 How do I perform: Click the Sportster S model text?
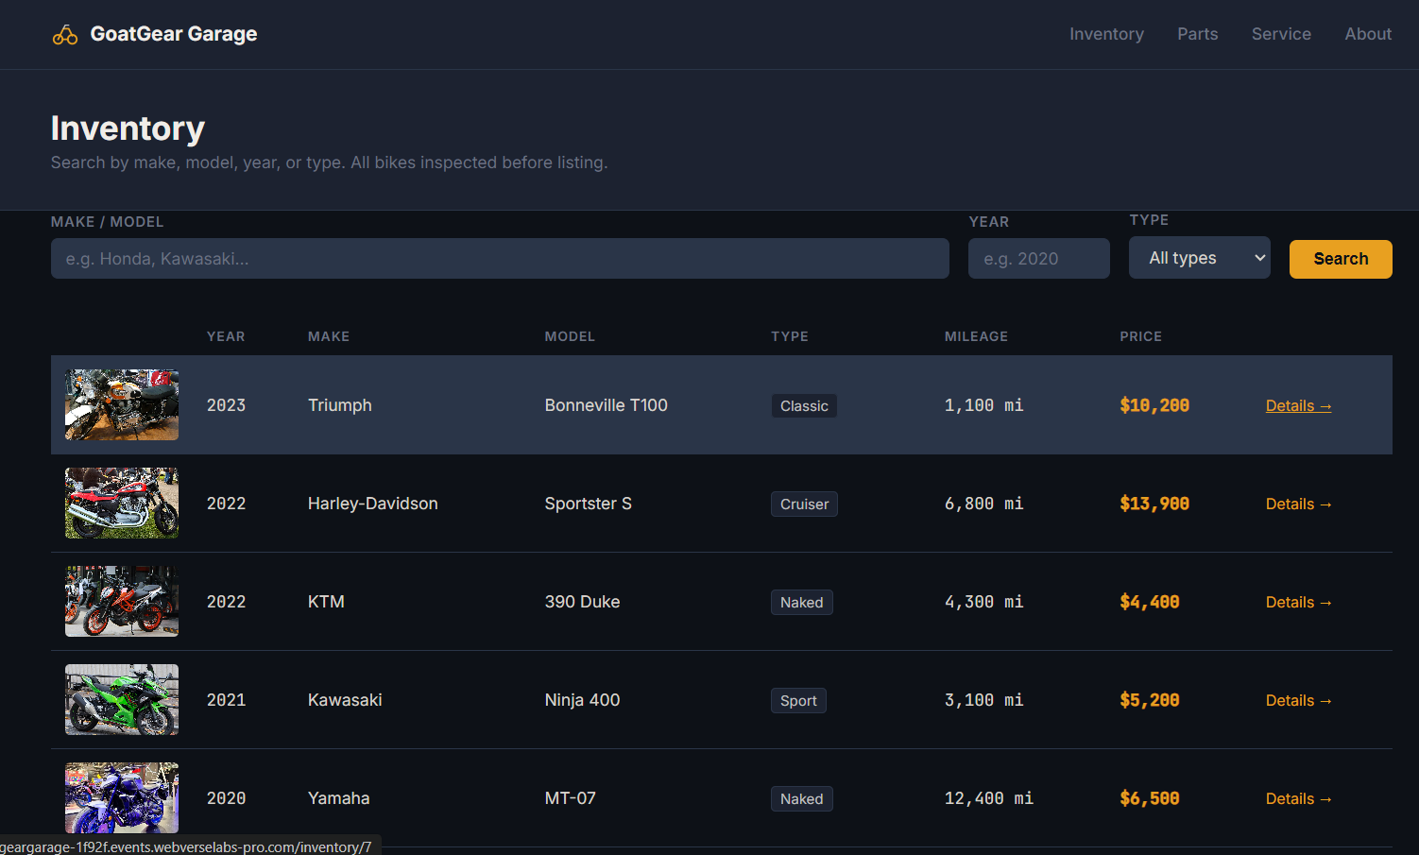[589, 504]
